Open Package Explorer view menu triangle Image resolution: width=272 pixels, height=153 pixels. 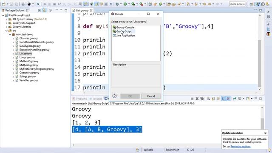pos(57,10)
